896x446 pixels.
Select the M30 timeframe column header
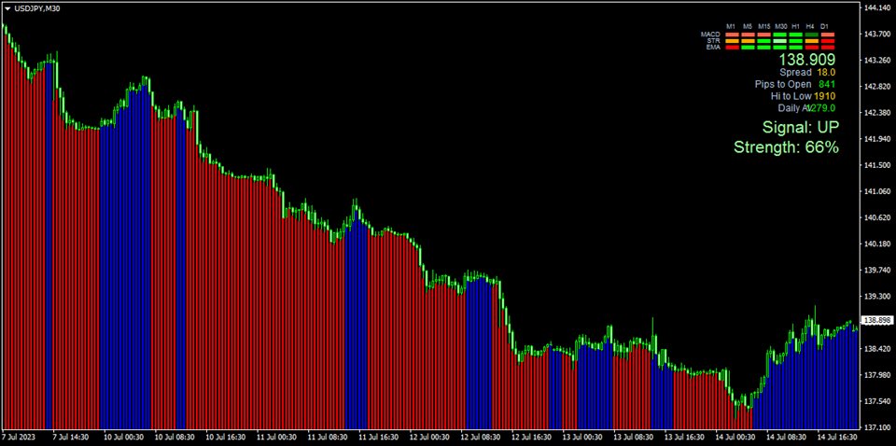(x=780, y=26)
